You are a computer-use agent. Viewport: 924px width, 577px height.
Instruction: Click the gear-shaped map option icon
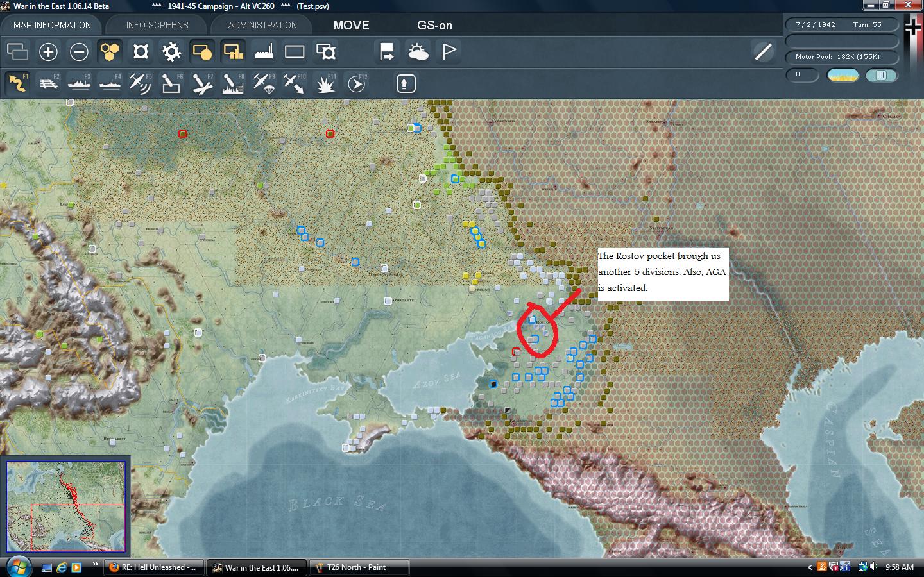(171, 52)
